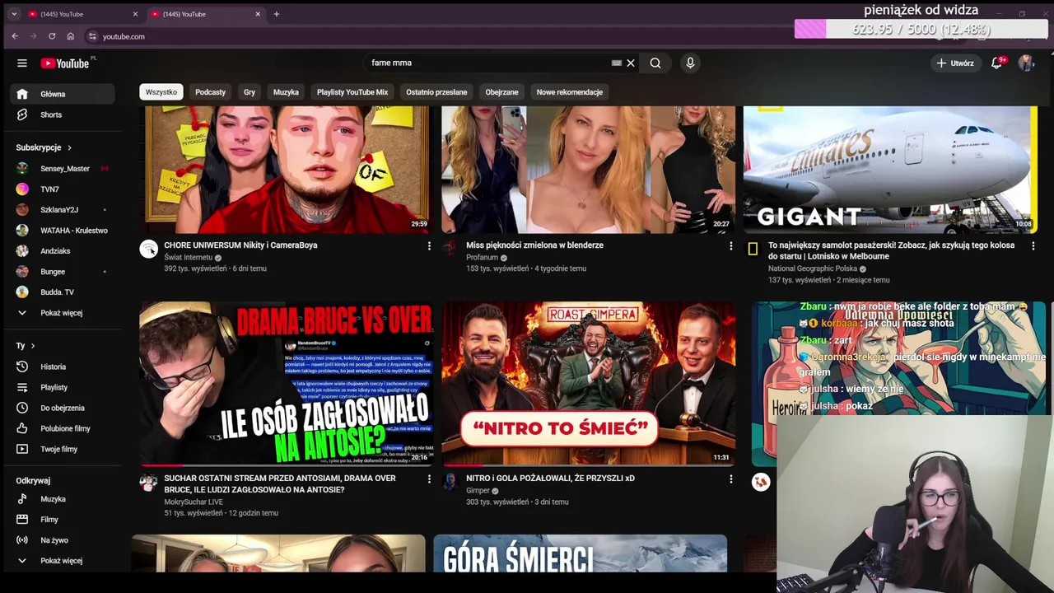
Task: Select Playlisty YouTube Mix chip
Action: (352, 92)
